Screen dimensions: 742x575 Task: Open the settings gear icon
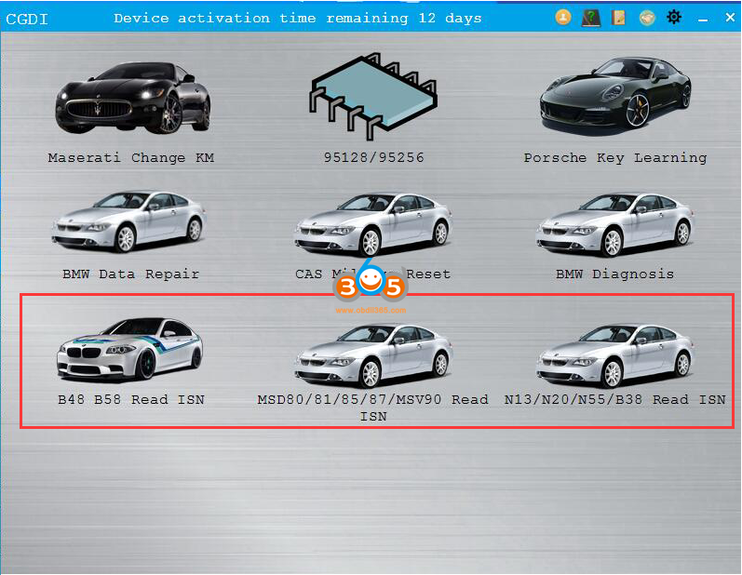674,18
